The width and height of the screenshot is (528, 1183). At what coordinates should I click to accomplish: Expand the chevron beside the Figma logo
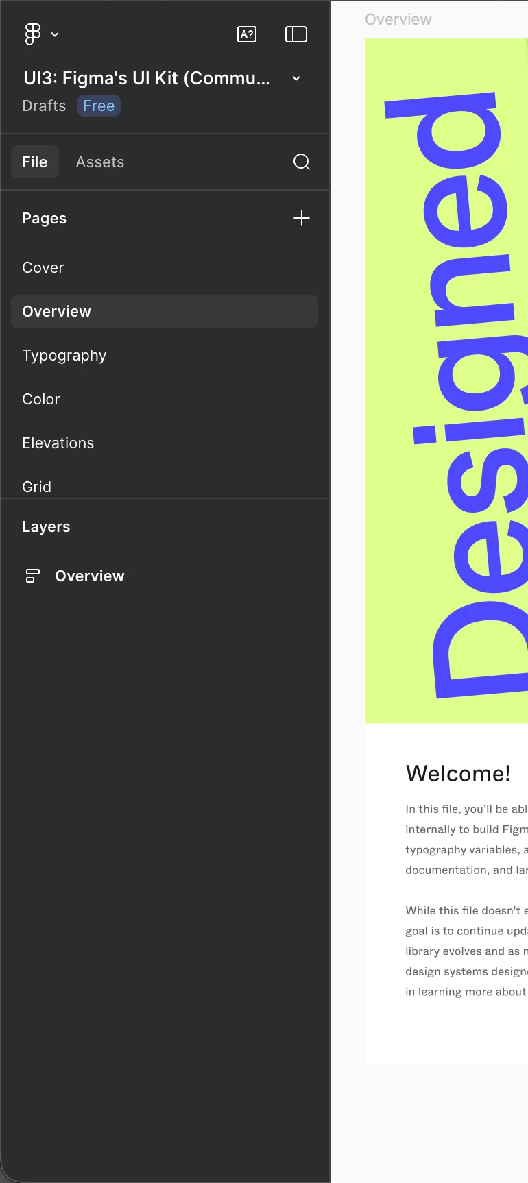[55, 34]
